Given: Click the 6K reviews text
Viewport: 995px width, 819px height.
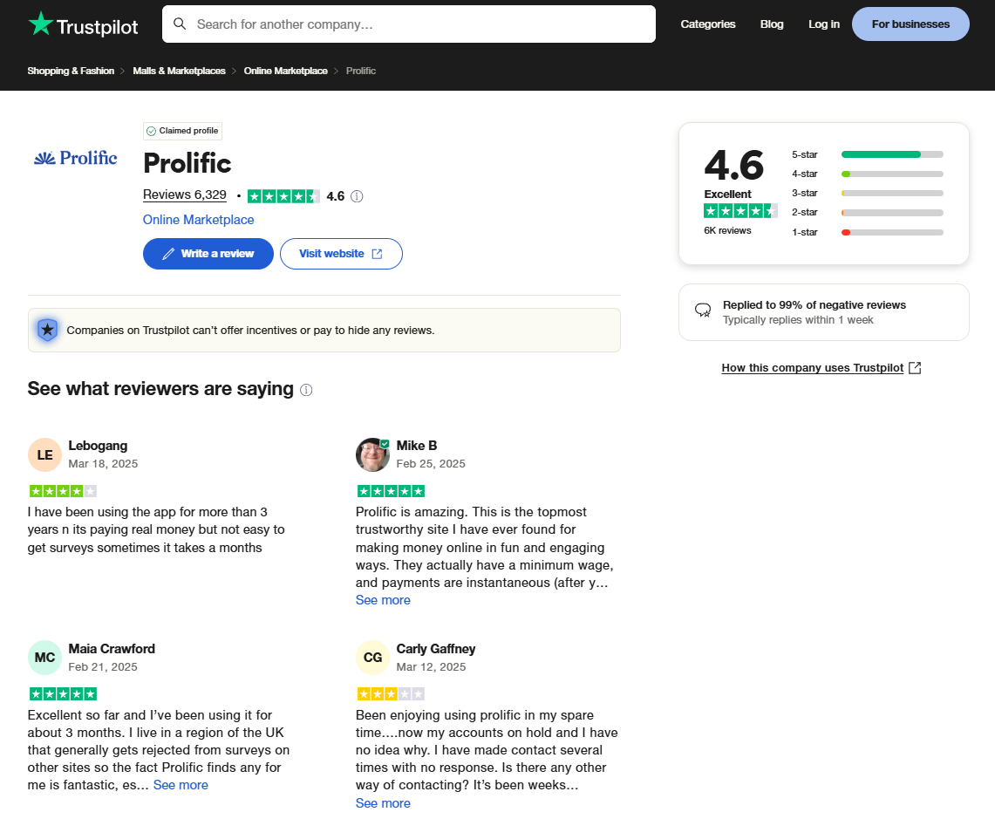Looking at the screenshot, I should click(727, 230).
